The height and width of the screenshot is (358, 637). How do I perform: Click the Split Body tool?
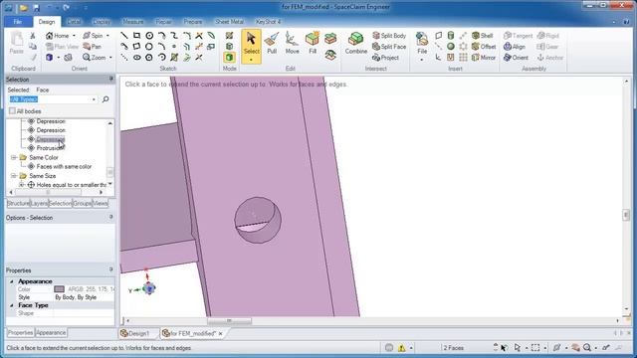(x=389, y=36)
